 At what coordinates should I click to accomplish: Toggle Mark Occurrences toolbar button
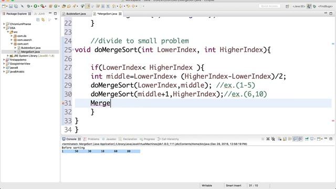click(88, 6)
